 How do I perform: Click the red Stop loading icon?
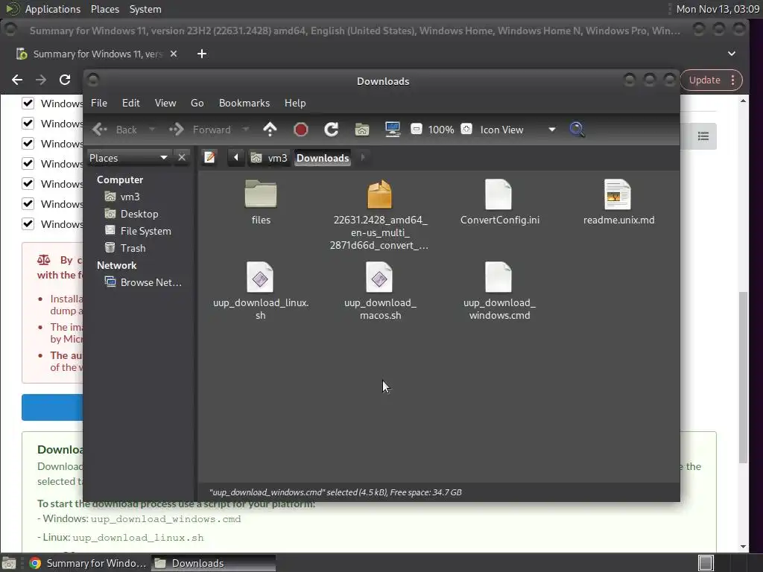click(301, 130)
